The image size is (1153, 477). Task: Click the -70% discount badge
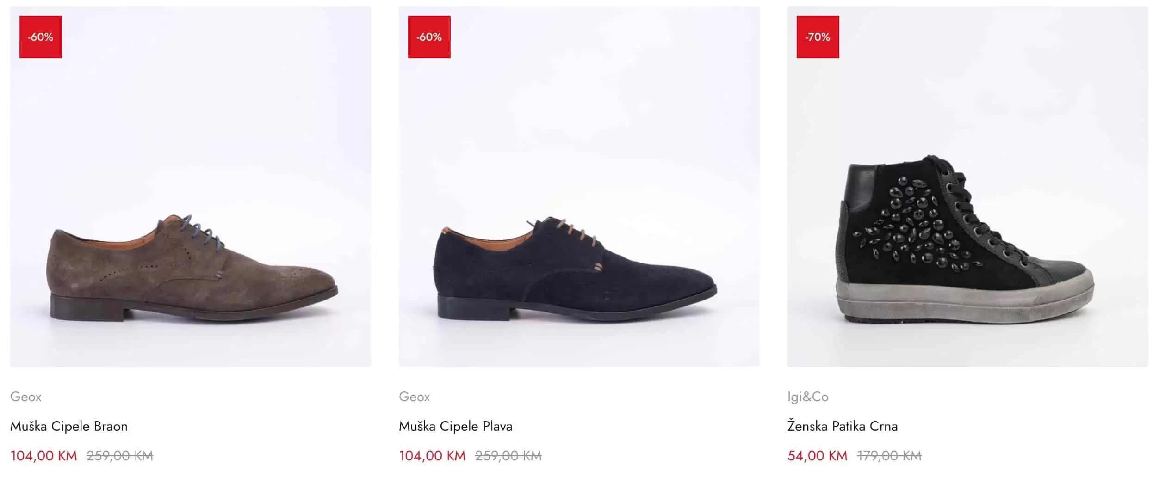pyautogui.click(x=818, y=37)
